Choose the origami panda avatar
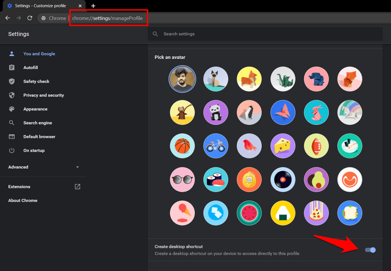The height and width of the screenshot is (271, 391). click(216, 112)
